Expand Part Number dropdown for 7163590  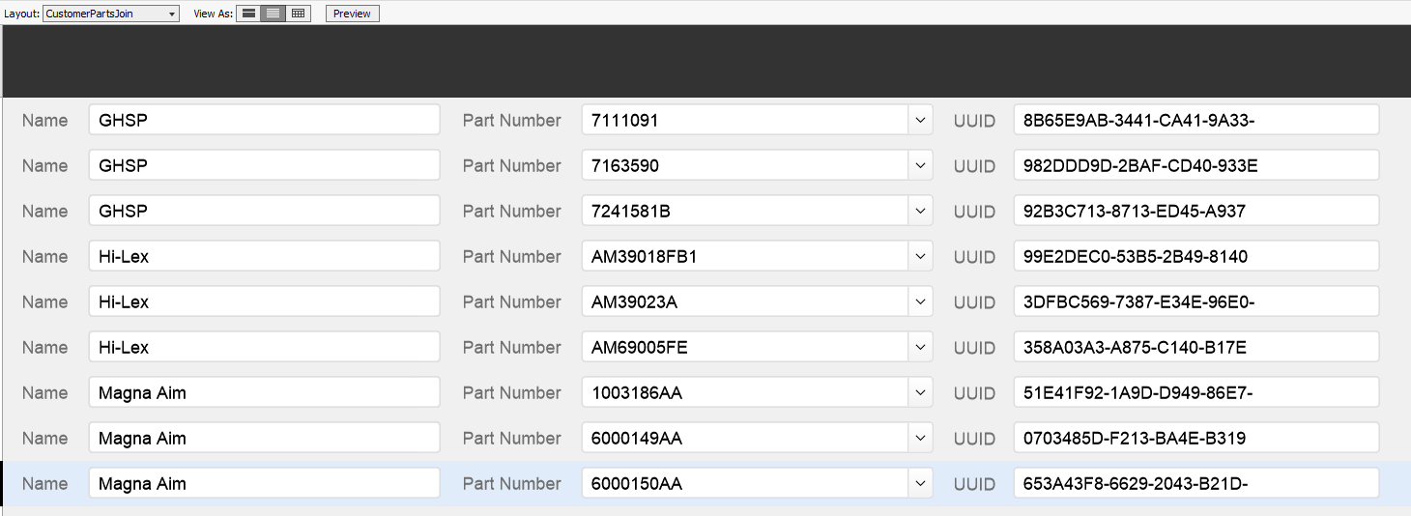[920, 165]
